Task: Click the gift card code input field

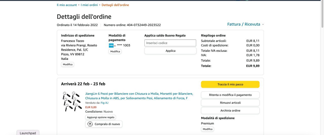Action: (x=170, y=43)
